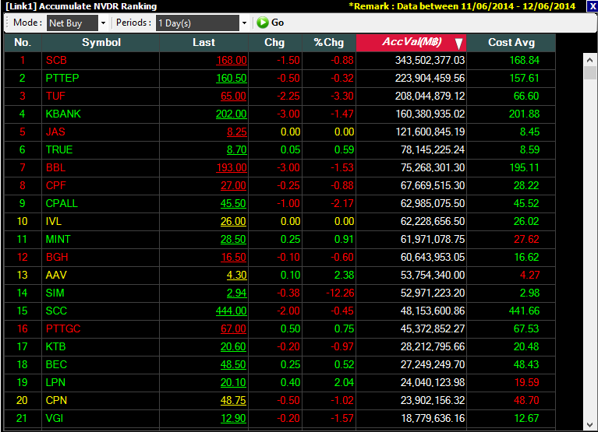Select the CPALL symbol

[x=62, y=203]
